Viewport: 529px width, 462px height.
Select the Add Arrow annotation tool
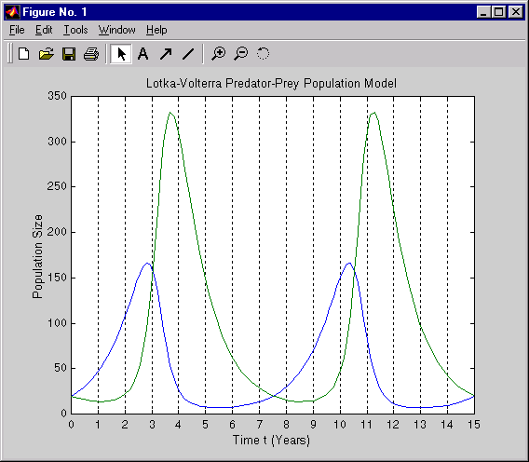coord(166,54)
